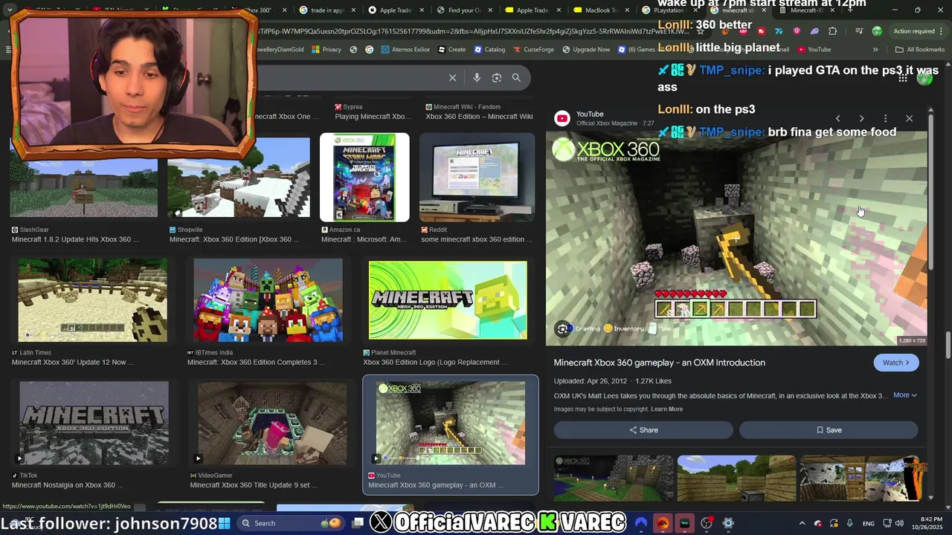Open the Privacy bookmark
Viewport: 952px width, 535px height.
pyautogui.click(x=327, y=50)
